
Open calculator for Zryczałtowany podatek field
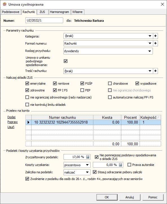[x=88, y=157]
